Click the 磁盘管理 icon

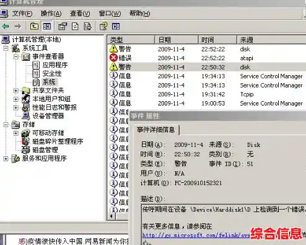click(26, 149)
